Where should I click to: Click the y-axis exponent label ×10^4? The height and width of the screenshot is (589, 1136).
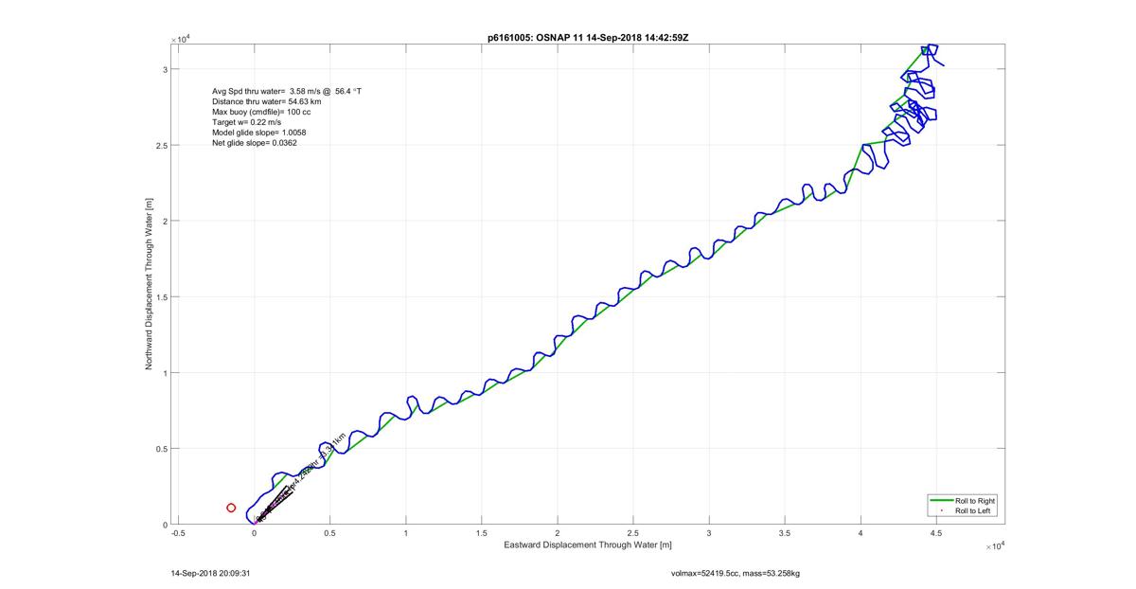181,39
